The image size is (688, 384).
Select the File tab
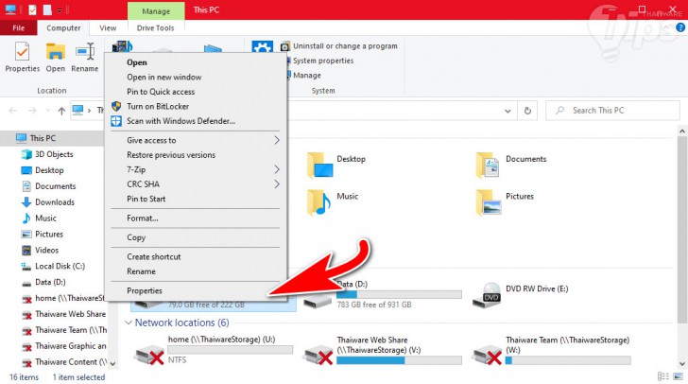[19, 27]
